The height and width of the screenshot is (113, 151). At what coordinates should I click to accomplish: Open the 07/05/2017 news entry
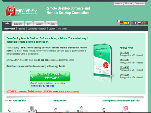tap(124, 75)
